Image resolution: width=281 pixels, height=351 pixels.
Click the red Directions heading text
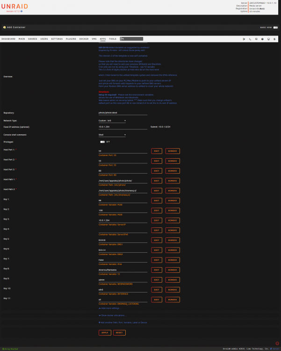[104, 92]
